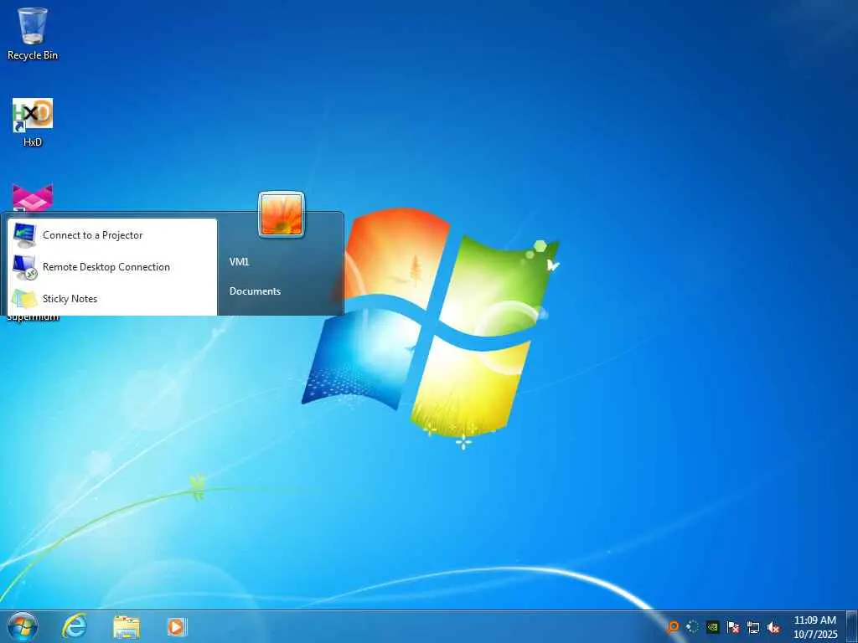Click the network connection tray icon

[x=753, y=627]
